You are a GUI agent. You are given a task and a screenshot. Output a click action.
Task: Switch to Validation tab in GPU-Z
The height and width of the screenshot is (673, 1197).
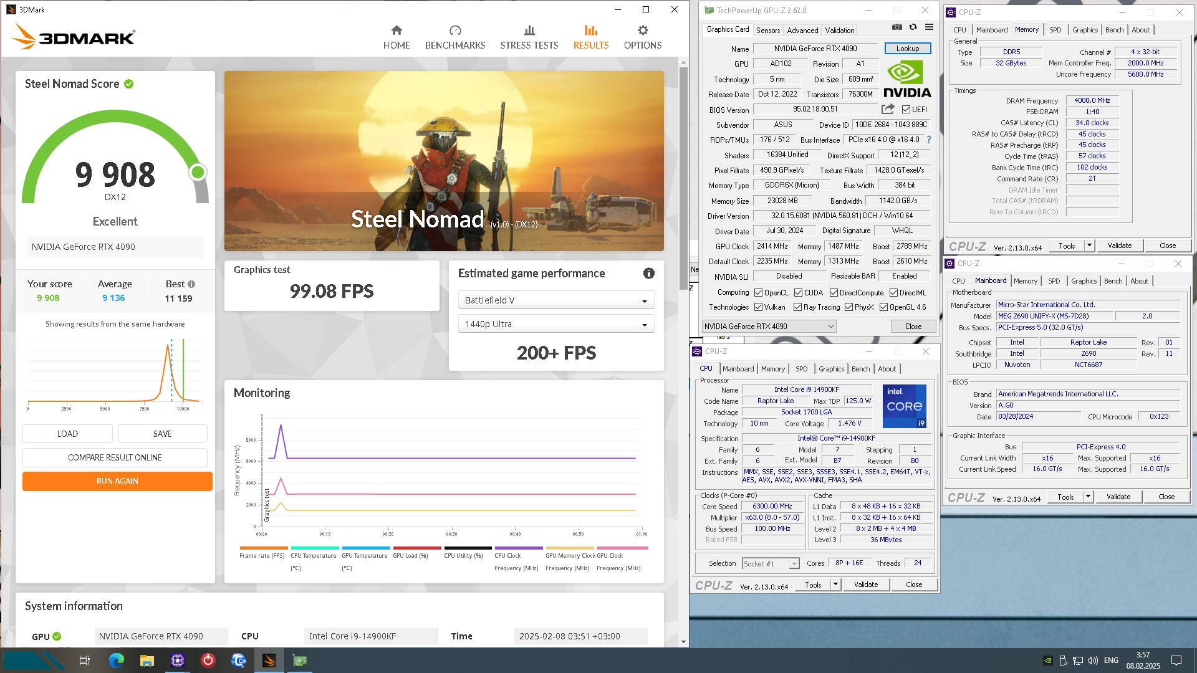[x=840, y=30]
